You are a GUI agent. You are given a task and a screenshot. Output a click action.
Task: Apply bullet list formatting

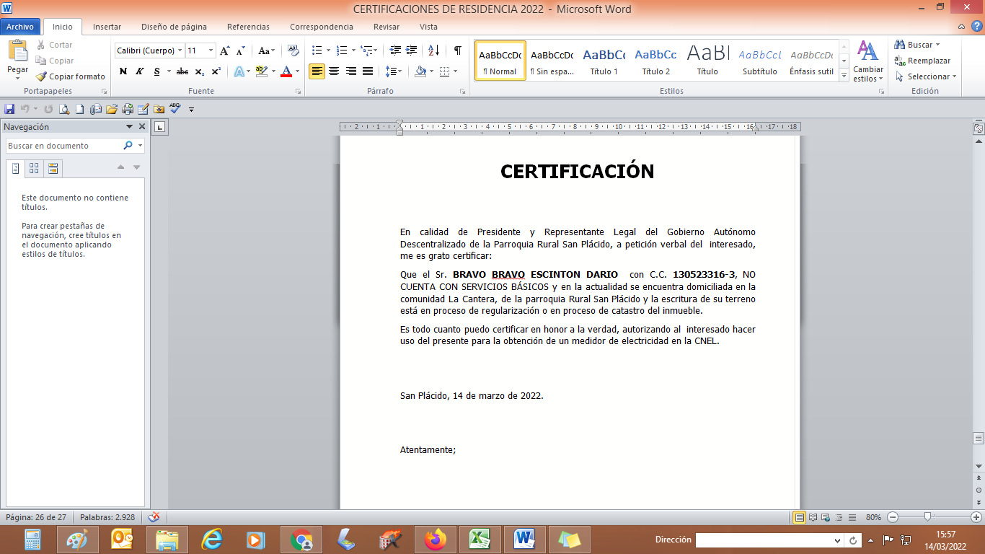317,50
